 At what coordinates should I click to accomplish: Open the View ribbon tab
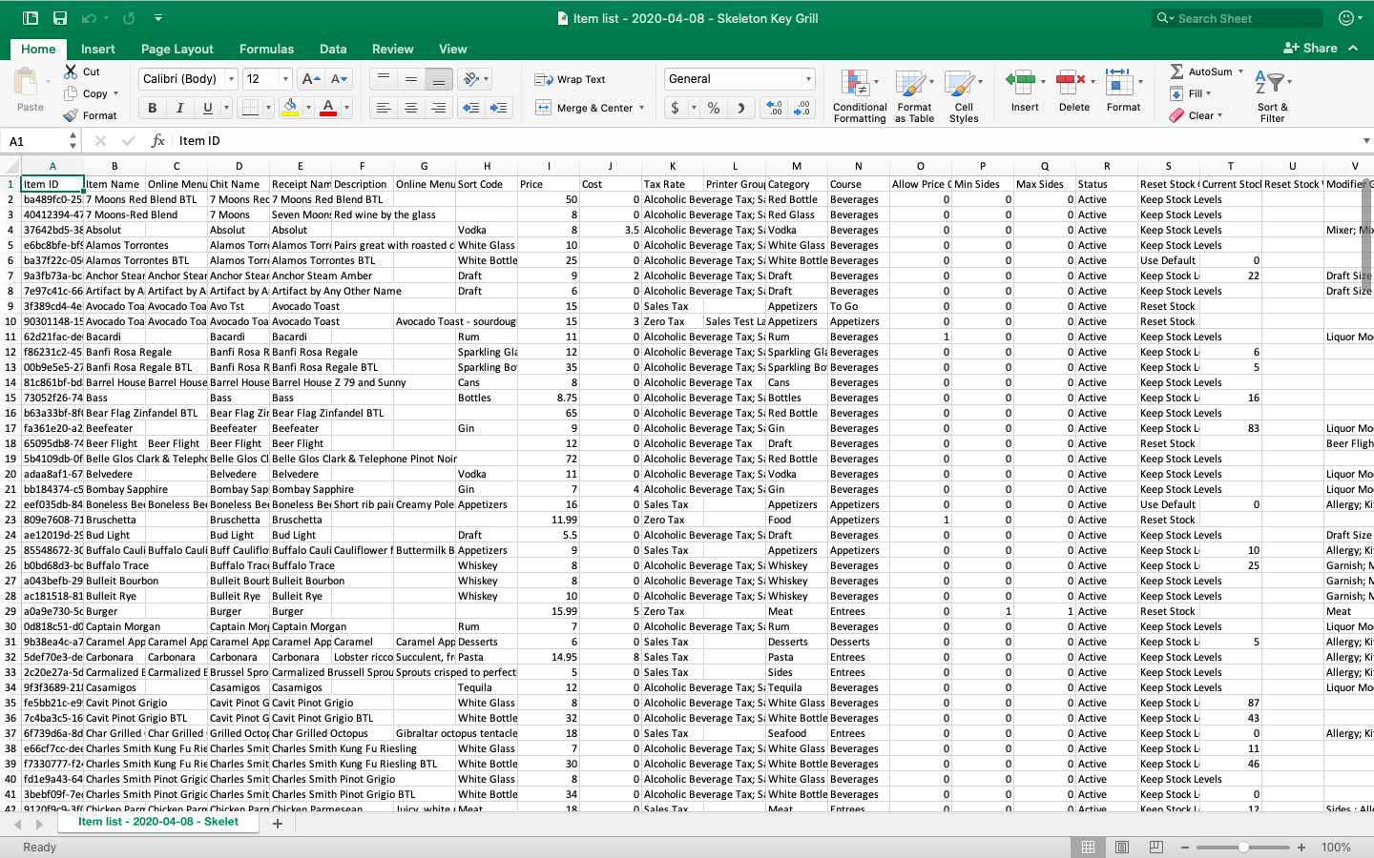tap(452, 49)
